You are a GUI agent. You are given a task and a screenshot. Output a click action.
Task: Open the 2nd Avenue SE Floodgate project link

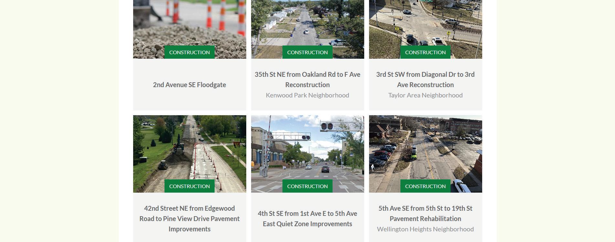click(189, 85)
